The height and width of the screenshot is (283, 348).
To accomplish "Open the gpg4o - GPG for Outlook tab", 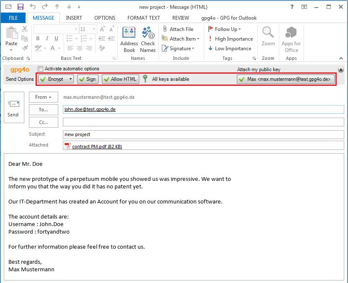I will coord(229,18).
